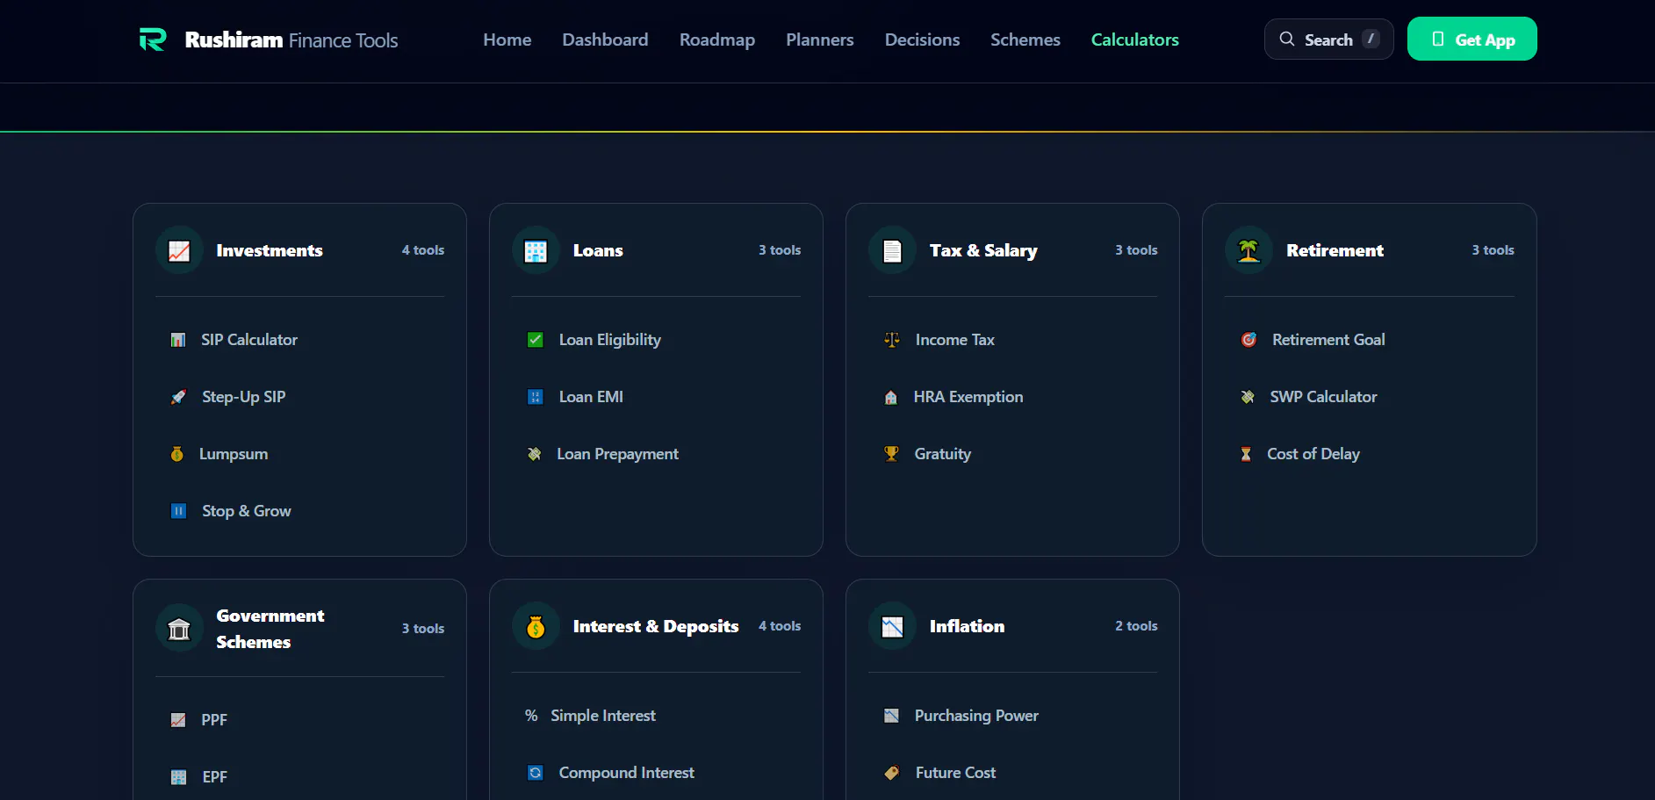Click the '2 tools' label on Inflation
This screenshot has height=800, width=1655.
click(x=1136, y=626)
